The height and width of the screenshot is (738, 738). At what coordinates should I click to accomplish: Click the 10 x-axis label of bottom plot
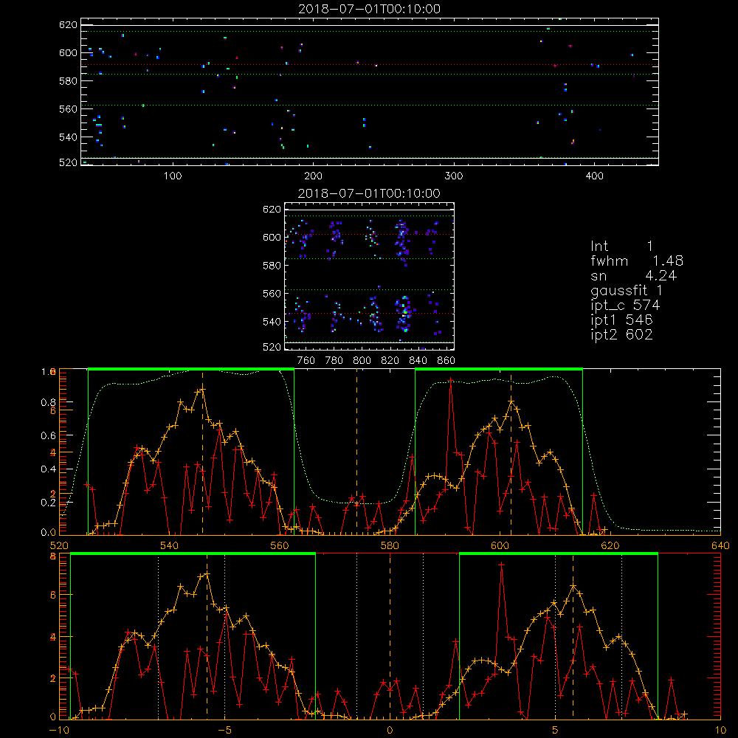[720, 730]
